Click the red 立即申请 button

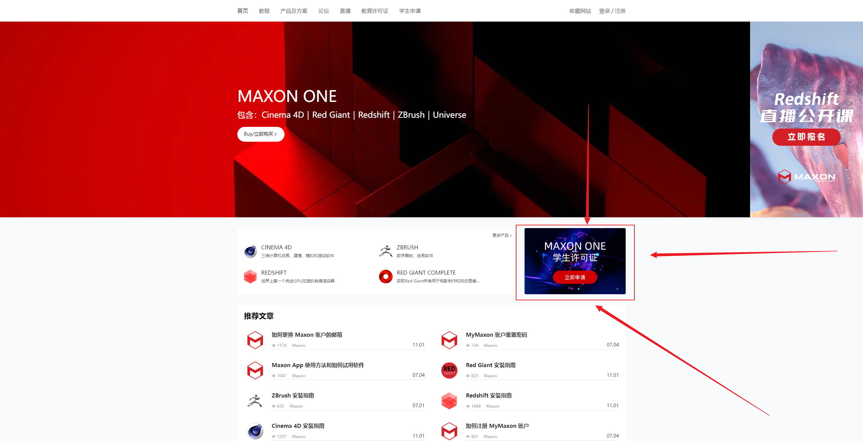click(x=575, y=277)
